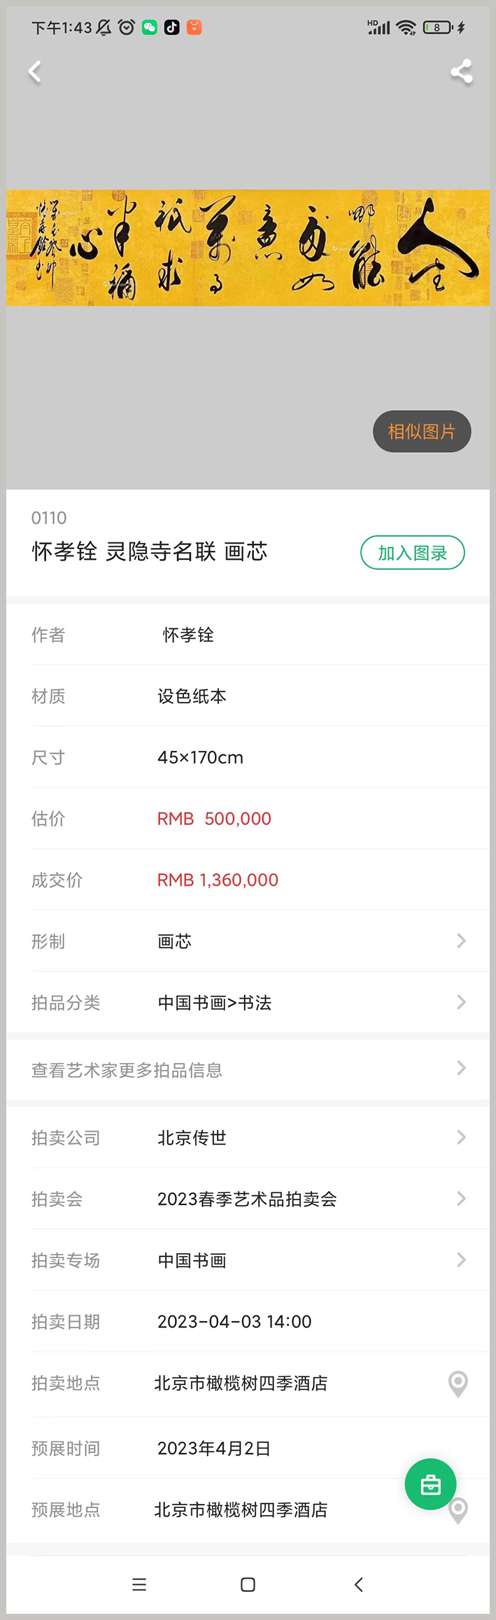Image resolution: width=496 pixels, height=1620 pixels.
Task: Open the share icon
Action: point(461,71)
